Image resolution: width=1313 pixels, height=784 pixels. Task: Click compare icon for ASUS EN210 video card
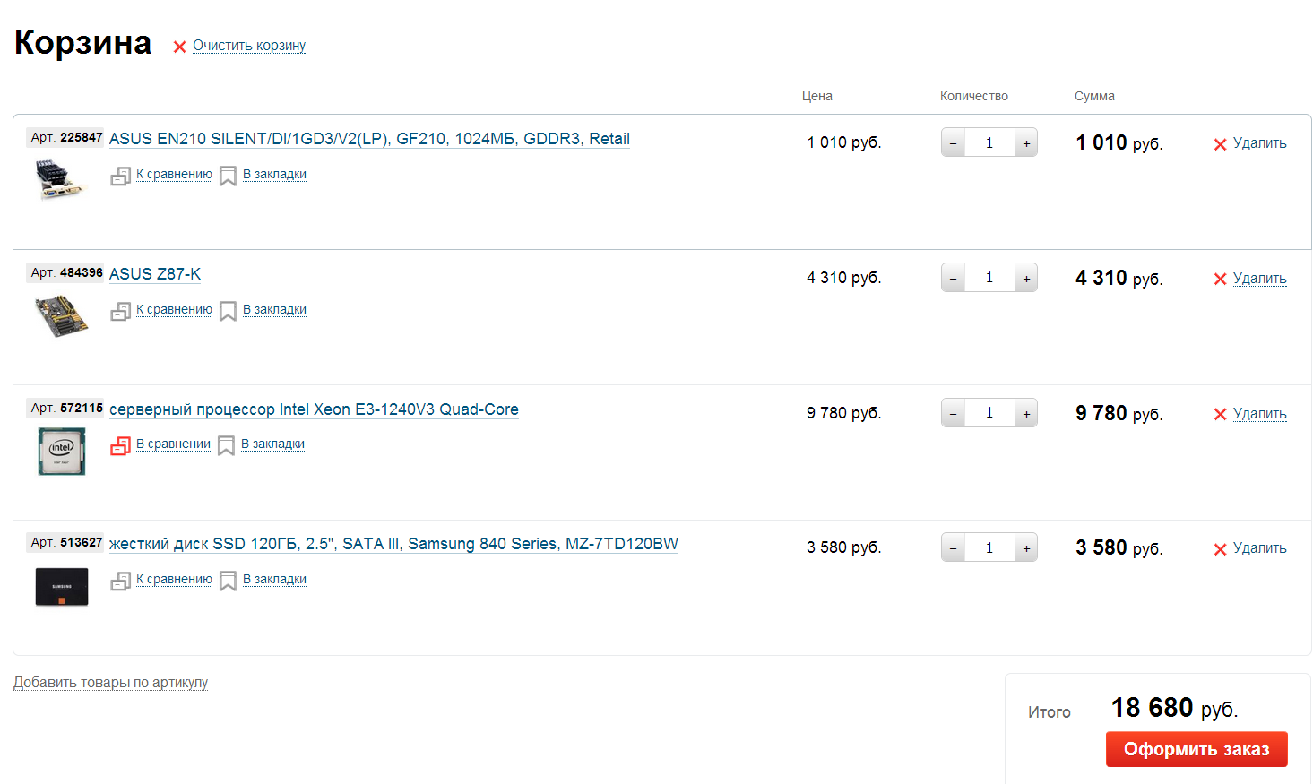click(x=120, y=177)
